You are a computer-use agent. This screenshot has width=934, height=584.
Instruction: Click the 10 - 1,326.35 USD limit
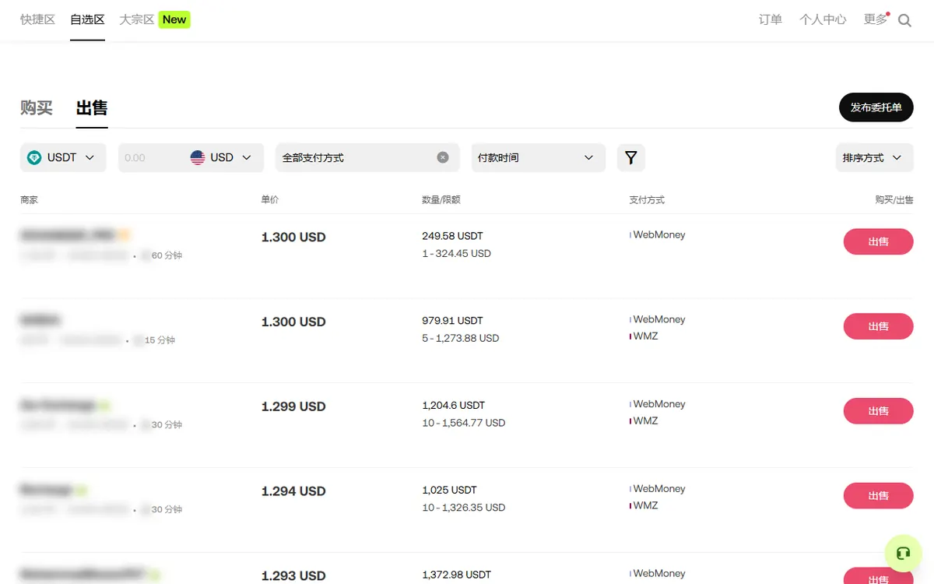463,508
